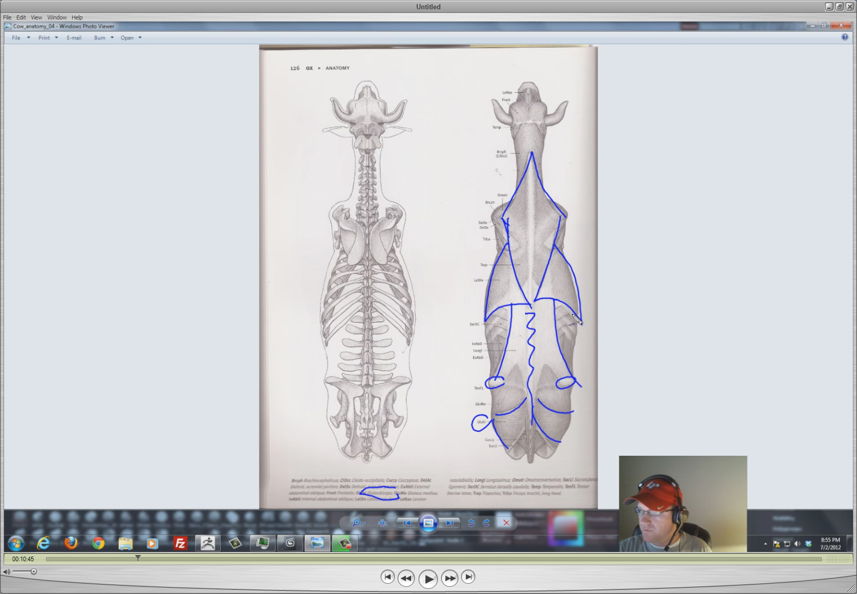
Task: Click the 00:10:45 time display
Action: click(23, 559)
